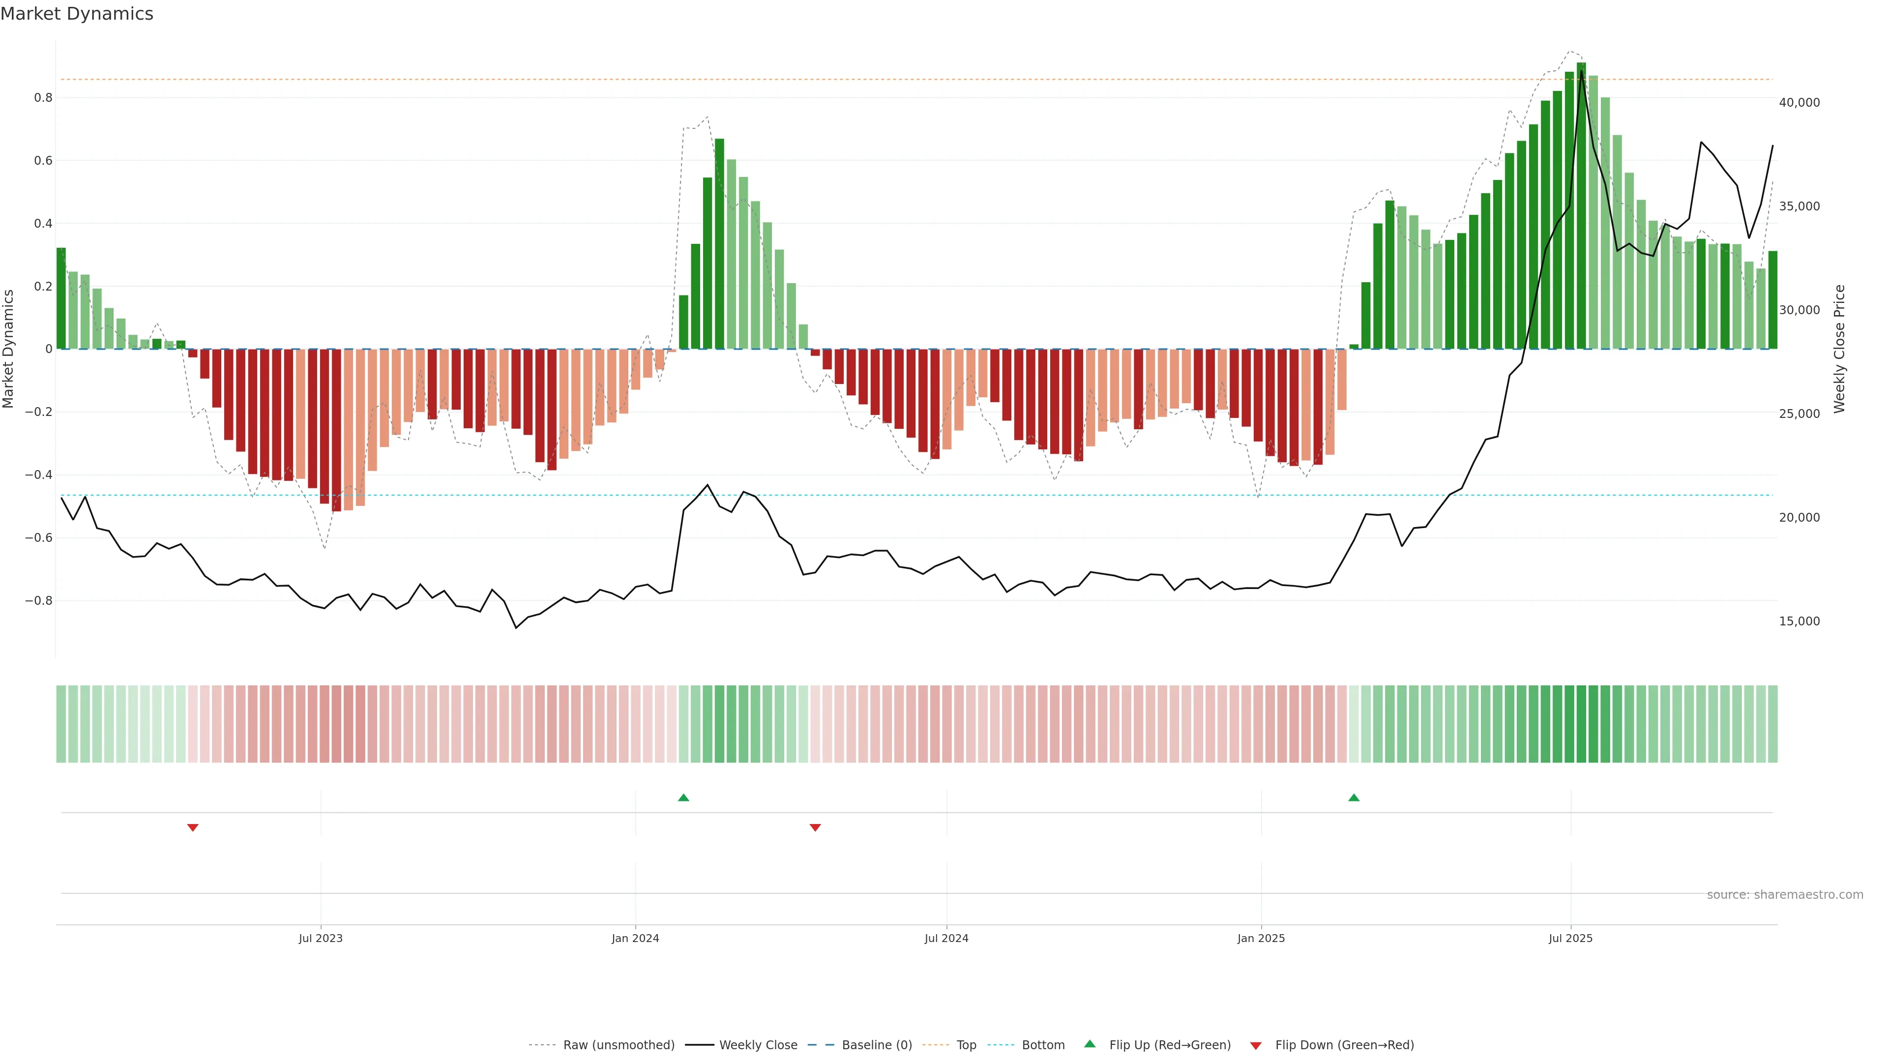Click the Jan 2025 x-axis label
Screen dimensions: 1888x1062
pos(1261,938)
